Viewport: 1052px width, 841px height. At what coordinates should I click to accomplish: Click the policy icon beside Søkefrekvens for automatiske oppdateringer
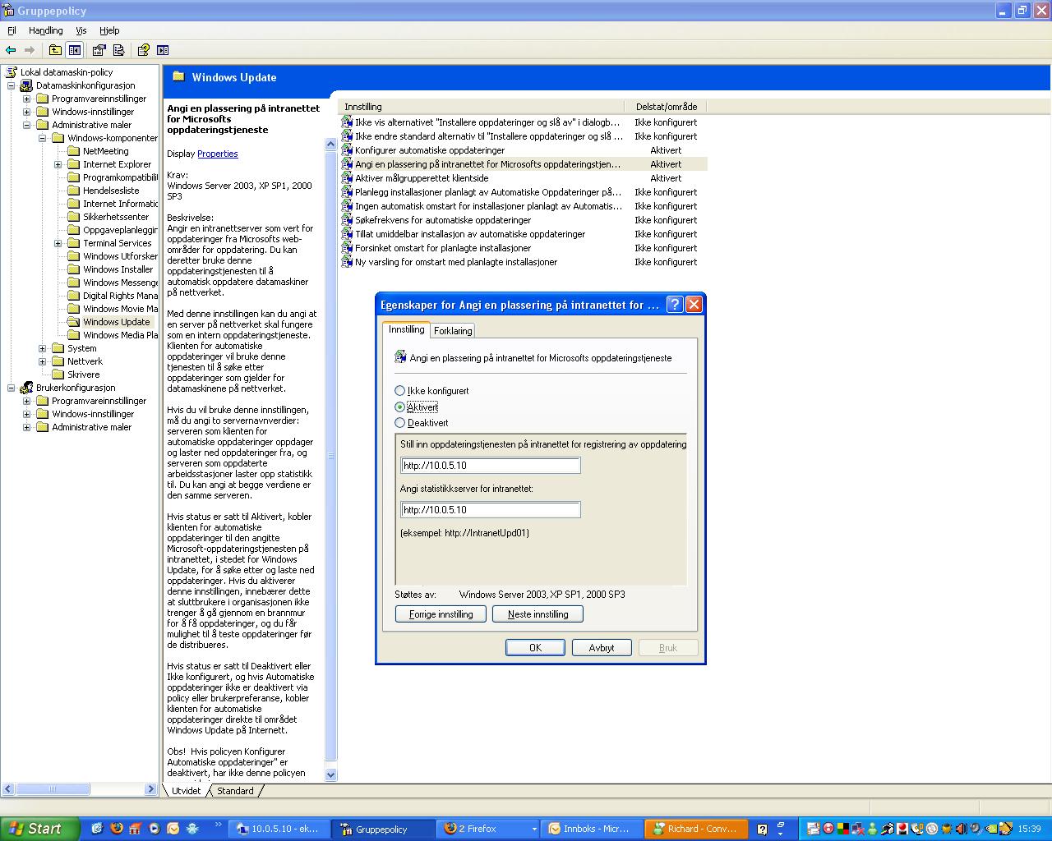[347, 220]
